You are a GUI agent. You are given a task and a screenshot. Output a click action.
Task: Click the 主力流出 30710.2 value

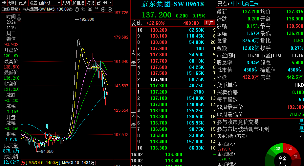click(x=224, y=159)
